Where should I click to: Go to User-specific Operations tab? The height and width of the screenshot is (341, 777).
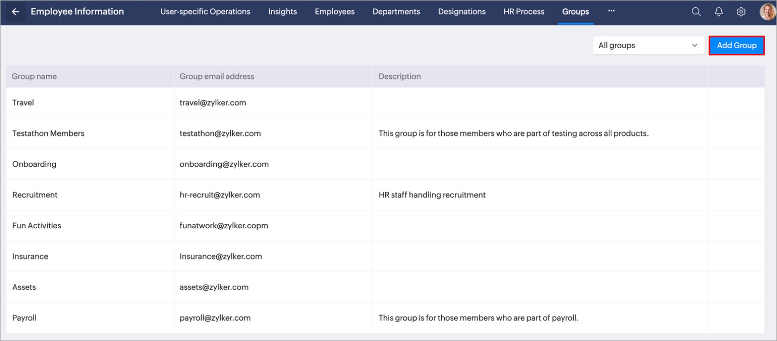click(x=205, y=12)
